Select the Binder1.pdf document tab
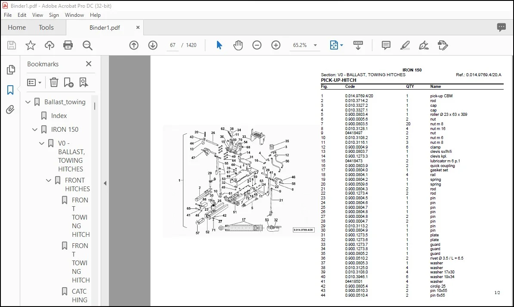The width and height of the screenshot is (514, 307). pyautogui.click(x=105, y=28)
